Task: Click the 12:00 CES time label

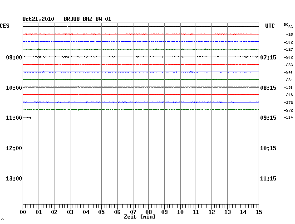Action: tap(14, 148)
